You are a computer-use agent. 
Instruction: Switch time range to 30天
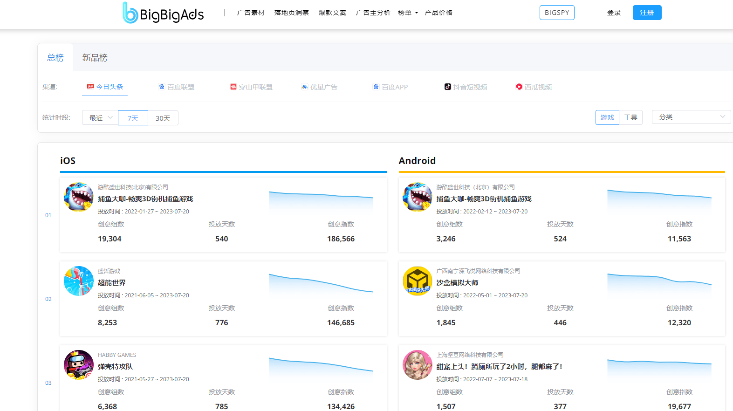(163, 118)
